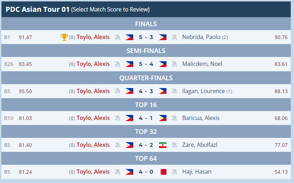
Task: Select player Toylo, Alexis in Finals row
Action: 93,37
